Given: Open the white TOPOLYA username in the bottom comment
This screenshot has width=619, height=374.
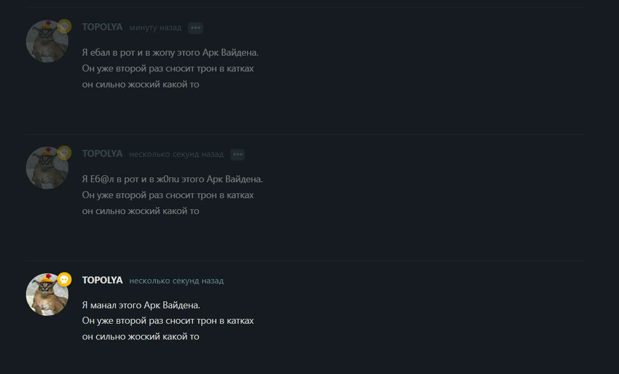Looking at the screenshot, I should pos(102,281).
